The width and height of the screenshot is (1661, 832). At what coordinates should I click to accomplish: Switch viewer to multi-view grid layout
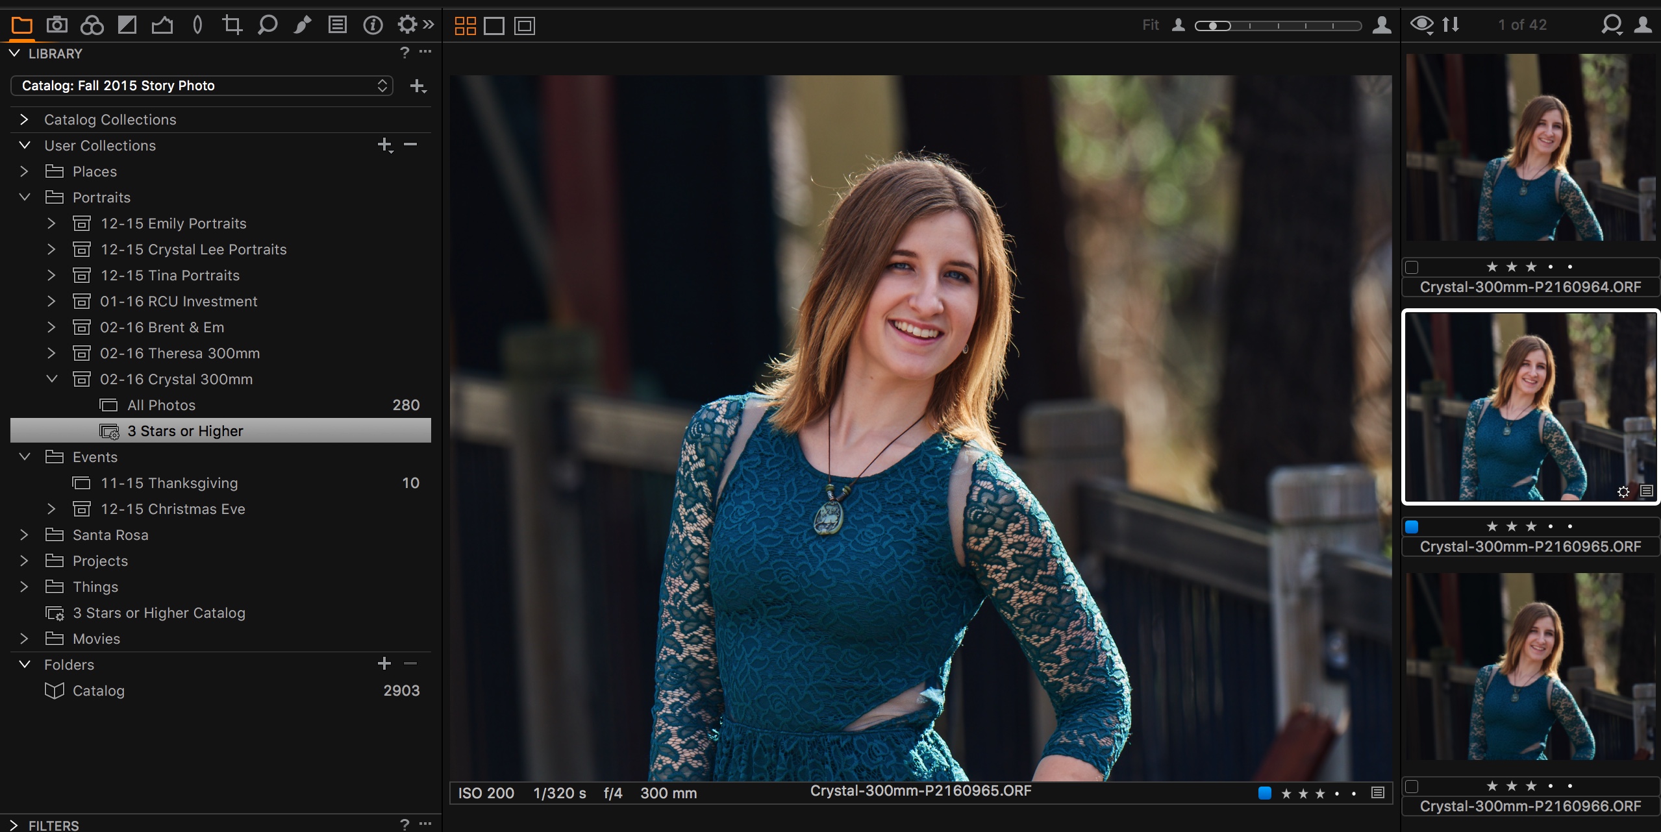465,26
